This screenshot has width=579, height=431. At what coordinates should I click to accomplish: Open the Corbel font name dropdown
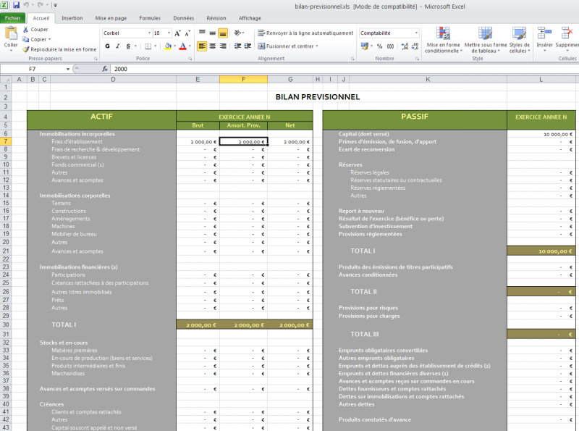[148, 33]
